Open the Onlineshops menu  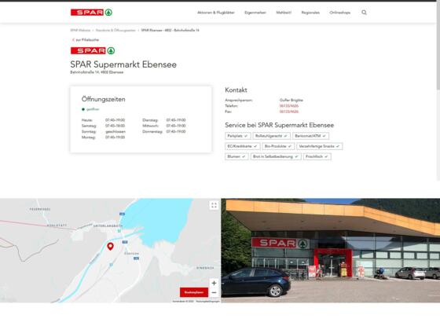click(x=339, y=13)
